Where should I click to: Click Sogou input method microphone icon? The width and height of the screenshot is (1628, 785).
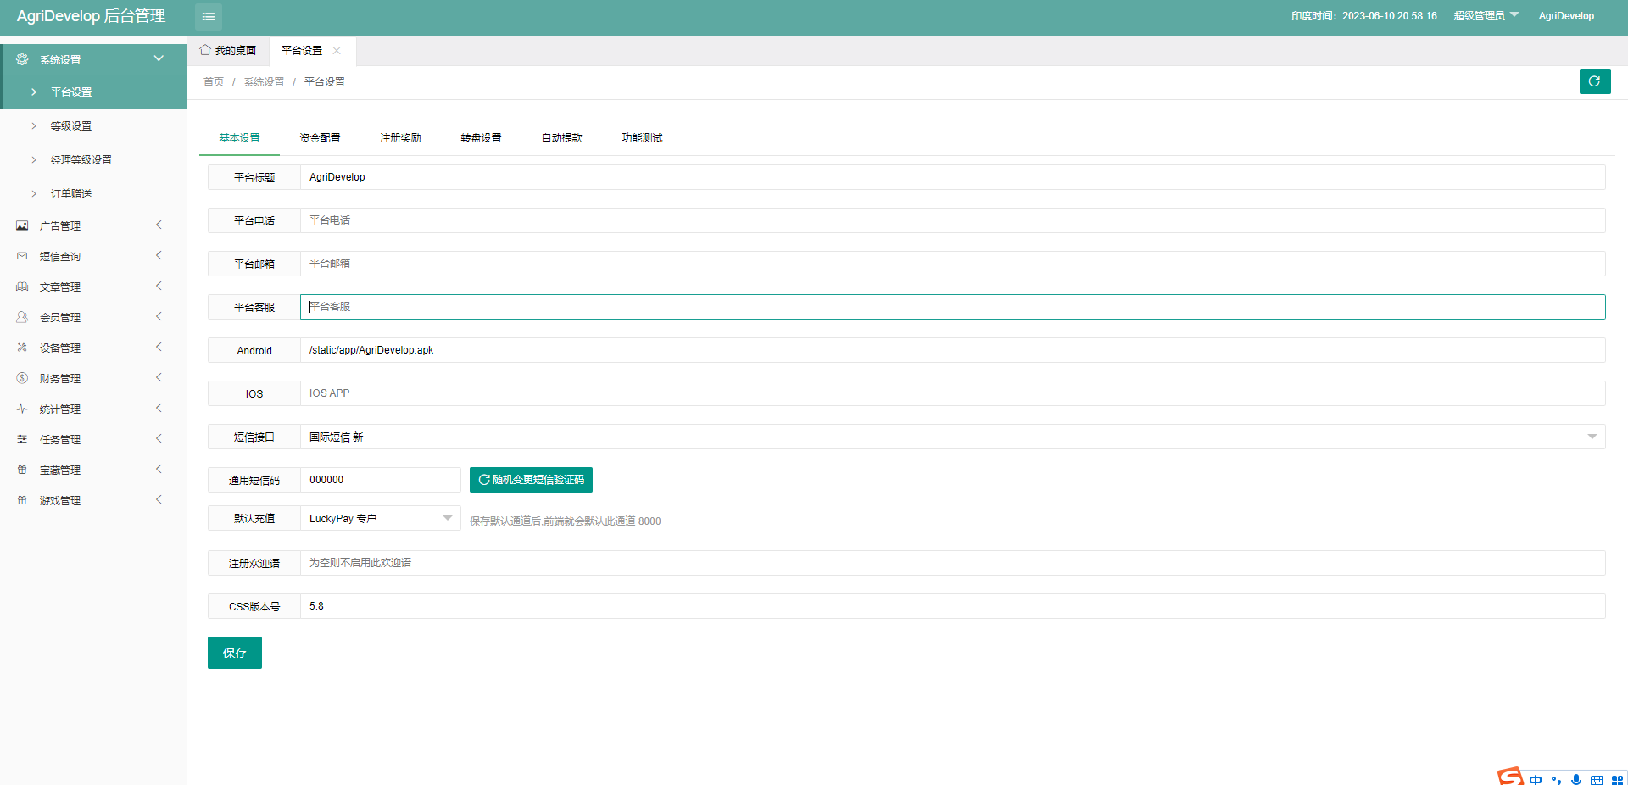[x=1576, y=779]
